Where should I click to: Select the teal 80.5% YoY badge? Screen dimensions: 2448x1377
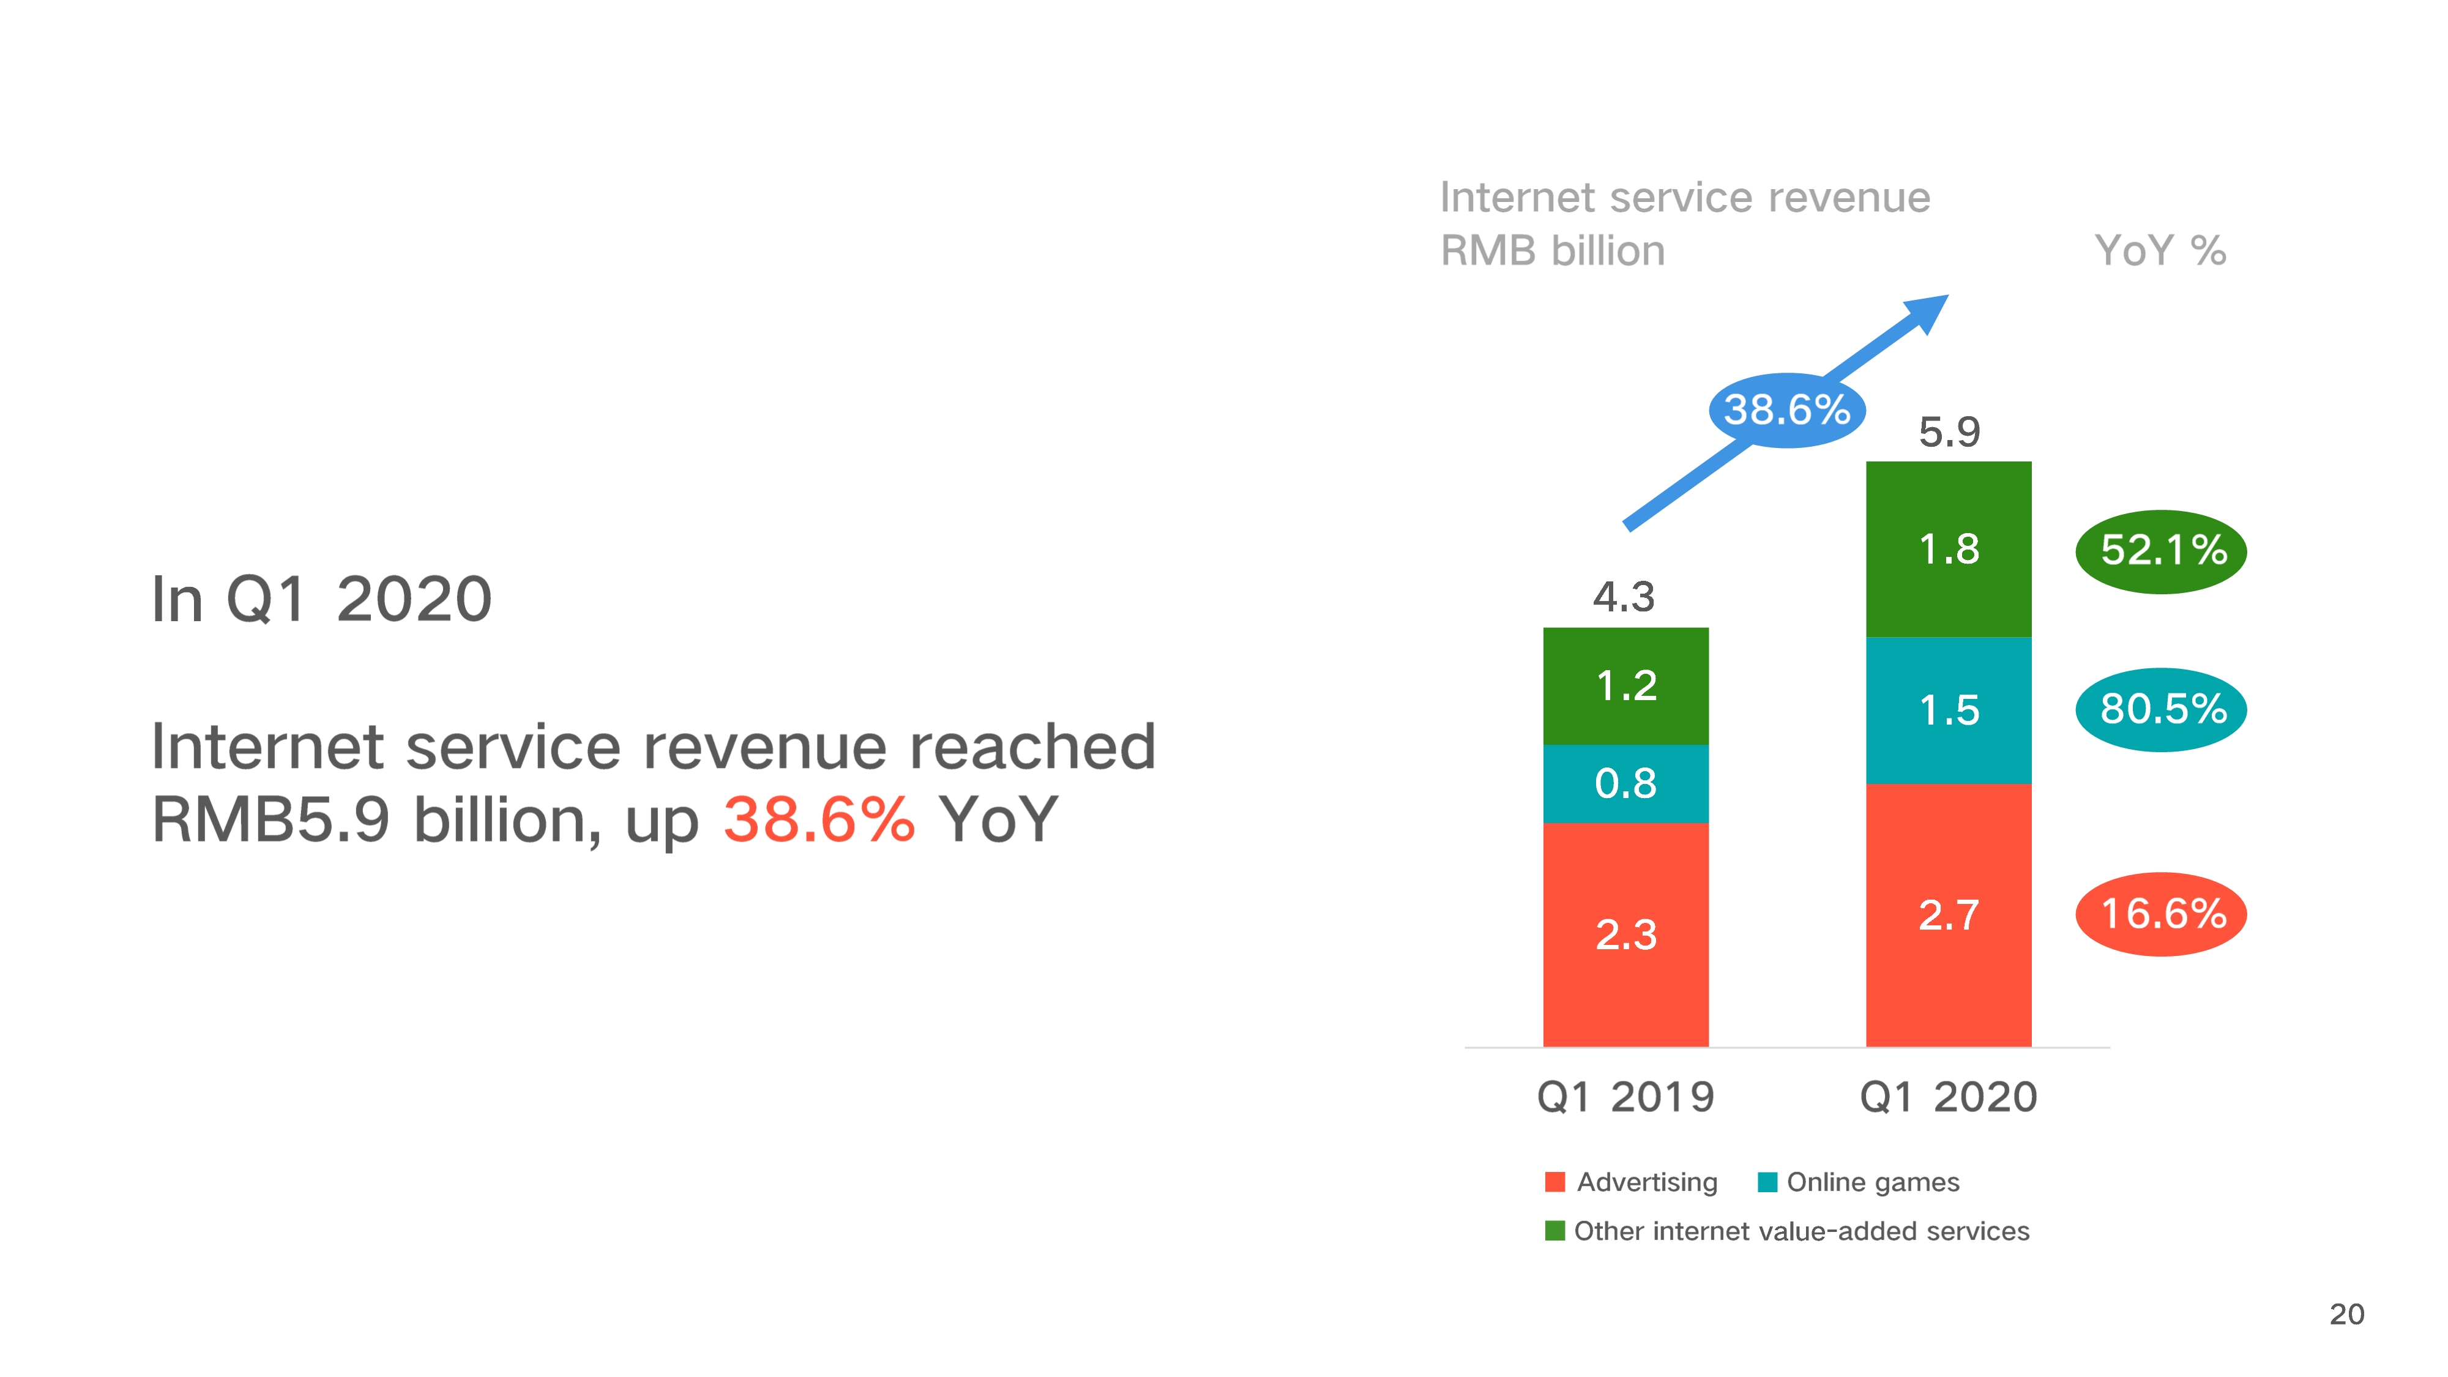click(x=2161, y=709)
